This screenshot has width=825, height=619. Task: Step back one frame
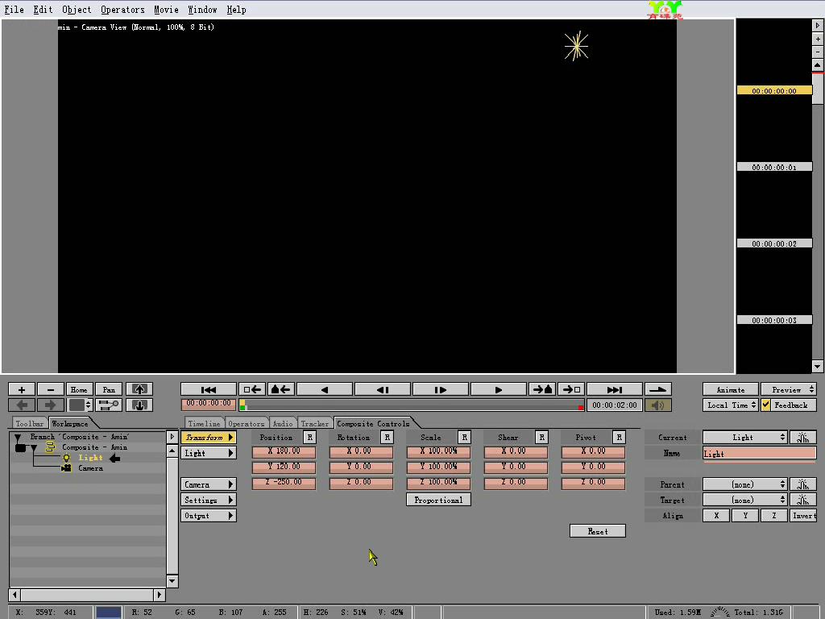pos(383,389)
